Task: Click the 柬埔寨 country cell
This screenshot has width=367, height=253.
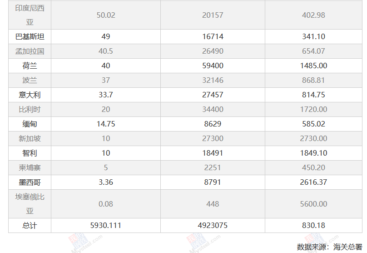Action: [x=30, y=167]
